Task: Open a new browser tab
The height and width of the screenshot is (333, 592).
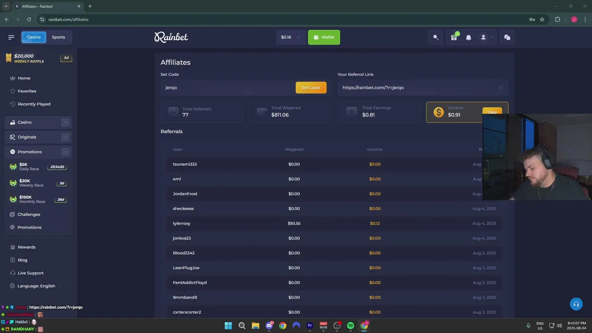Action: point(90,6)
